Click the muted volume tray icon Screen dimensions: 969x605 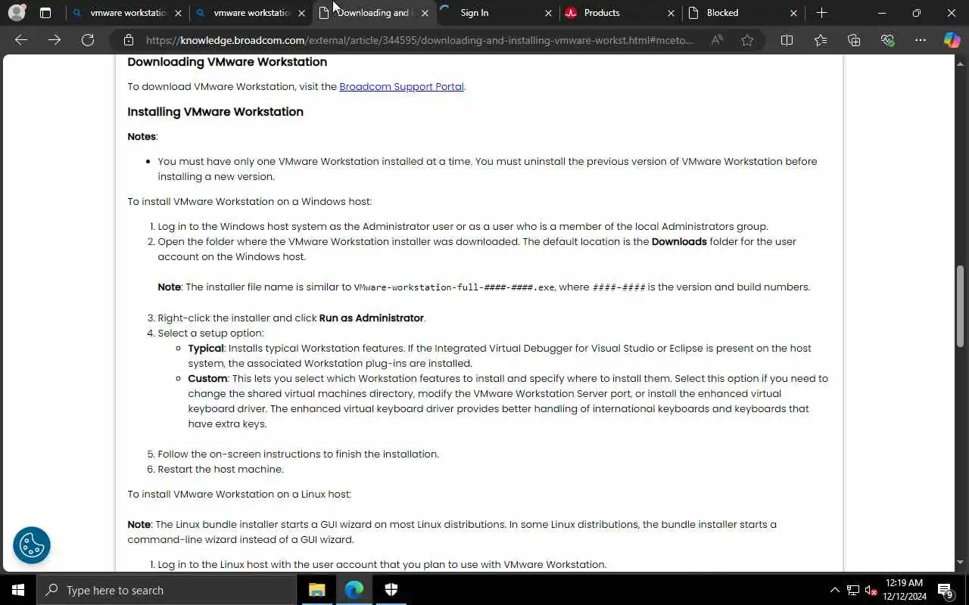tap(871, 590)
